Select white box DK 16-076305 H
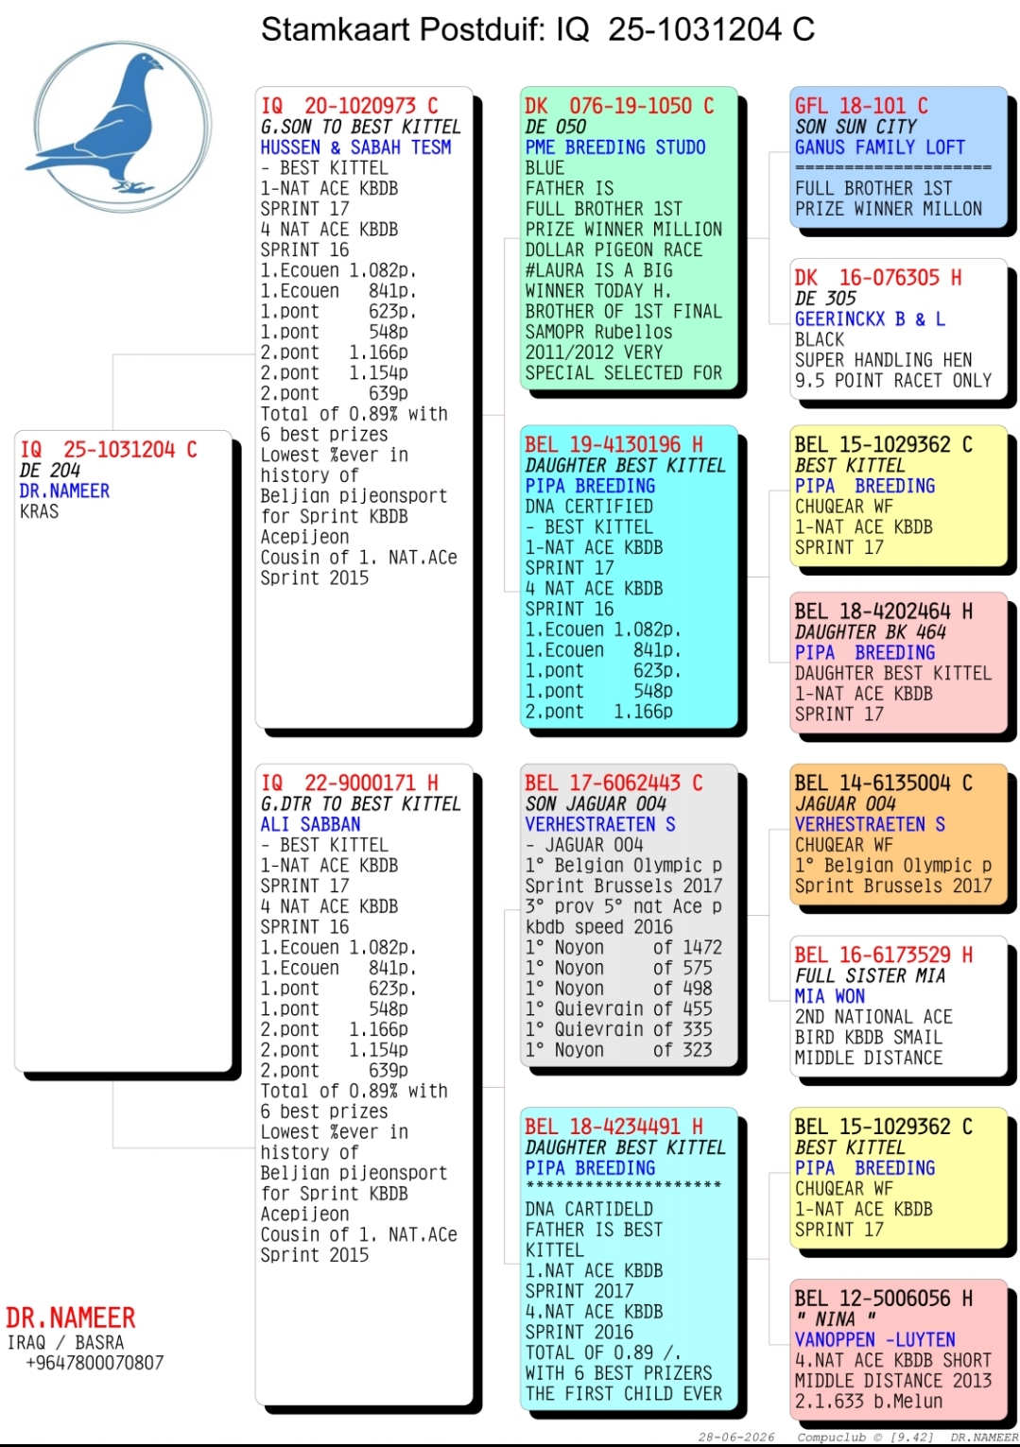The height and width of the screenshot is (1447, 1020). pos(899,329)
